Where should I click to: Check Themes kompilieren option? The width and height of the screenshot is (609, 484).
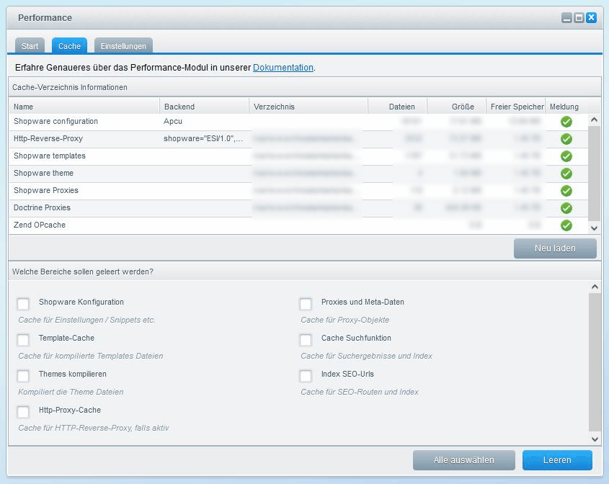[x=23, y=376]
